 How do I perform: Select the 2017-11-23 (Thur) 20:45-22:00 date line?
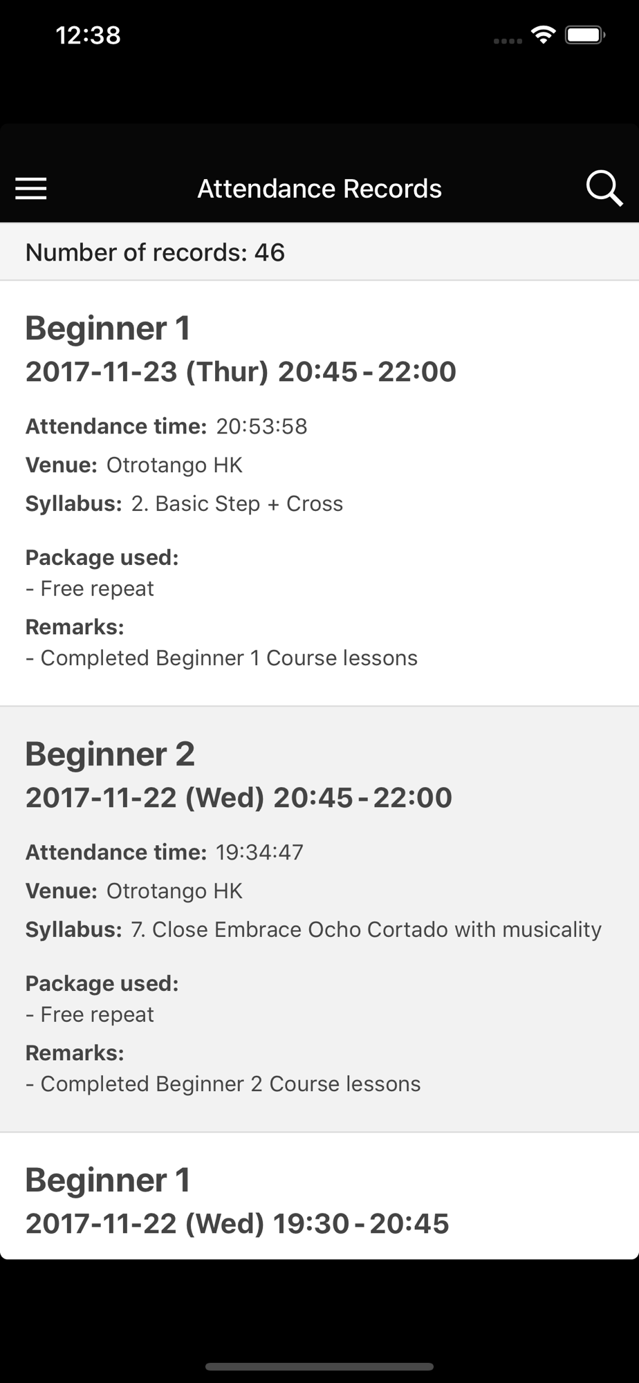[241, 371]
